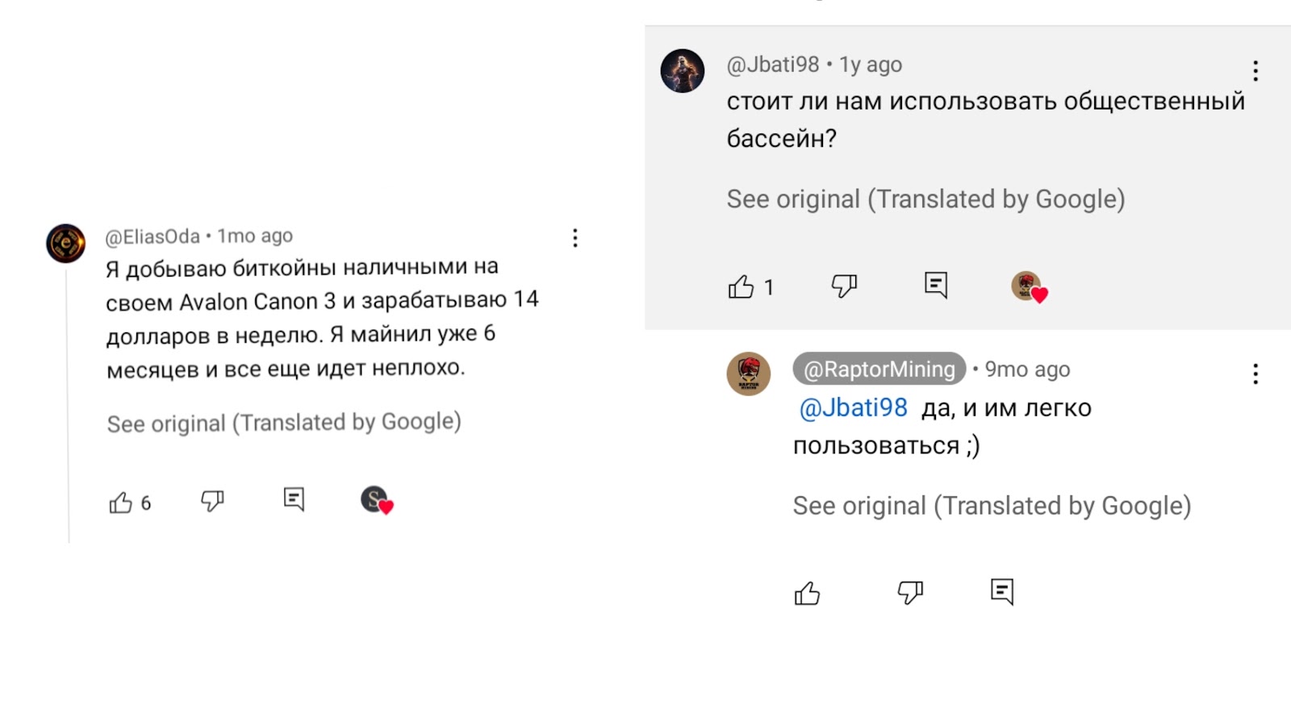Dislike the @Jbati98 comment
The image size is (1291, 726).
[x=844, y=286]
